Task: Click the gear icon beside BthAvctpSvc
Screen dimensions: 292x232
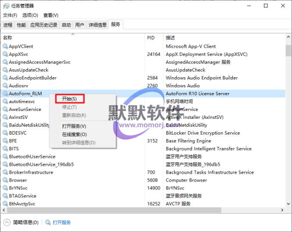Action: click(5, 204)
